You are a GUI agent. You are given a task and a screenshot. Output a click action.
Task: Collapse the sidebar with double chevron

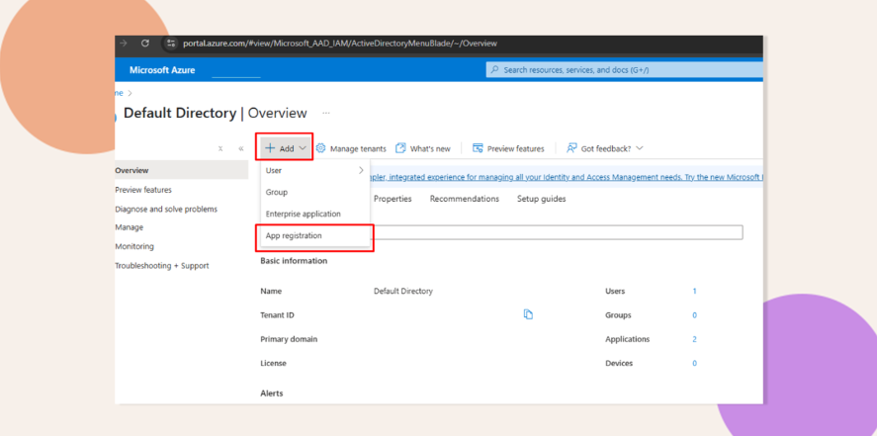tap(241, 148)
